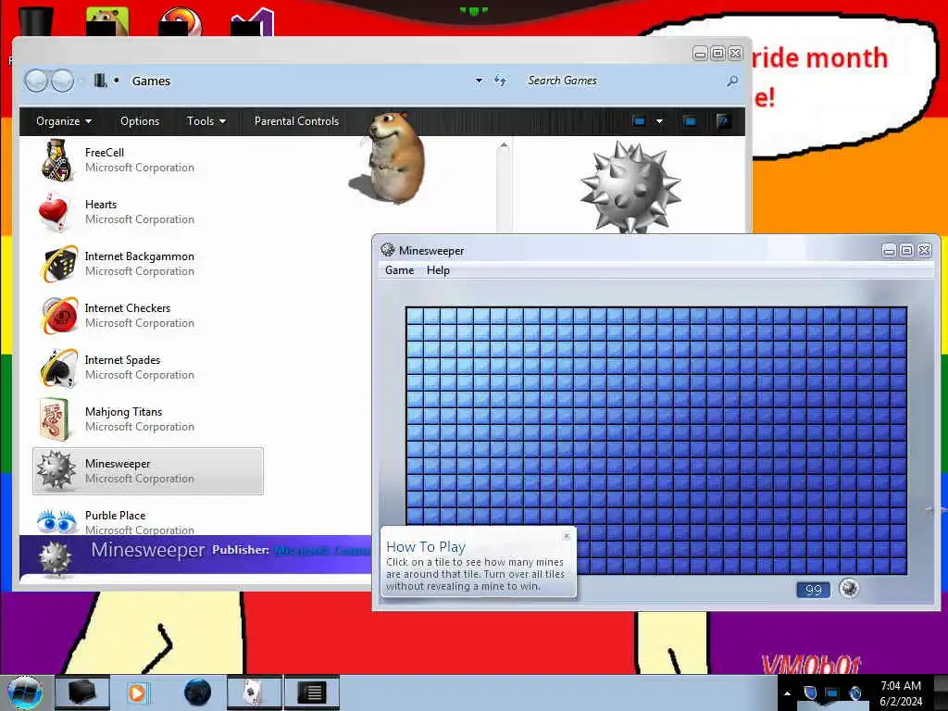
Task: Click the Minesweeper title bar mine icon
Action: pyautogui.click(x=388, y=250)
